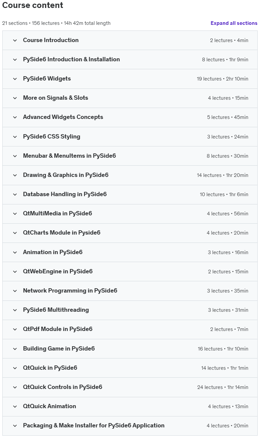Select QtMultiMedia in PySide6 title
259x437 pixels.
tap(57, 213)
